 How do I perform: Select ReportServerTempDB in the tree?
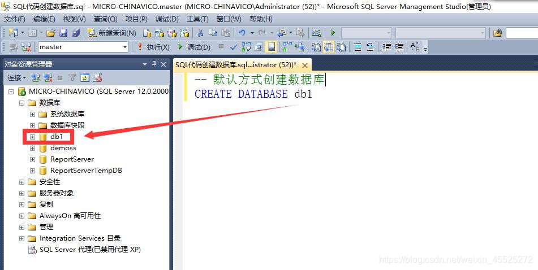pyautogui.click(x=86, y=170)
